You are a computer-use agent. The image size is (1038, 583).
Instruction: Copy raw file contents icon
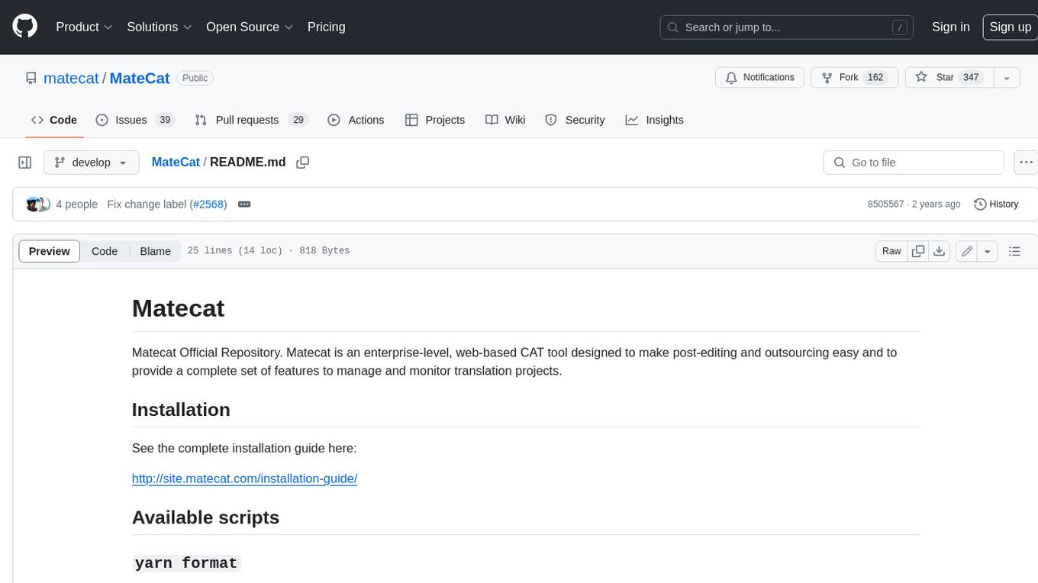pyautogui.click(x=918, y=251)
